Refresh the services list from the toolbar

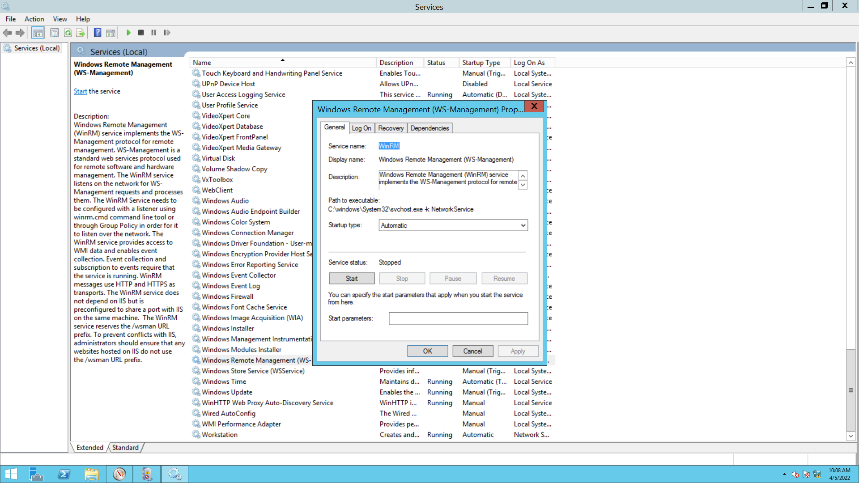click(68, 33)
